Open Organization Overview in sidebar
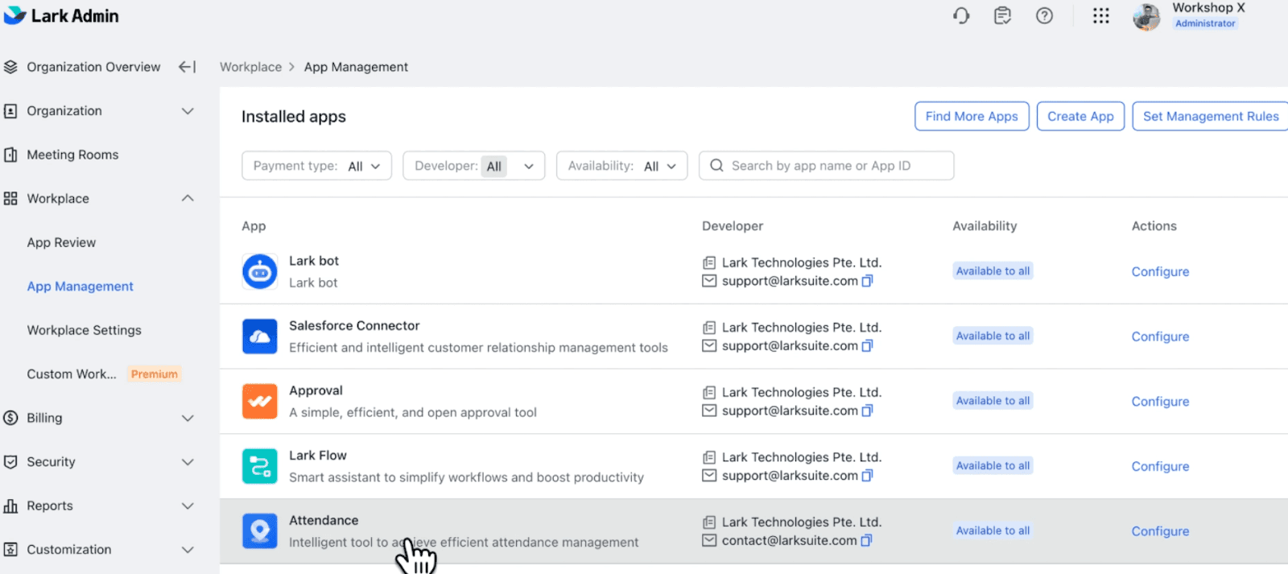The height and width of the screenshot is (574, 1288). pos(93,67)
